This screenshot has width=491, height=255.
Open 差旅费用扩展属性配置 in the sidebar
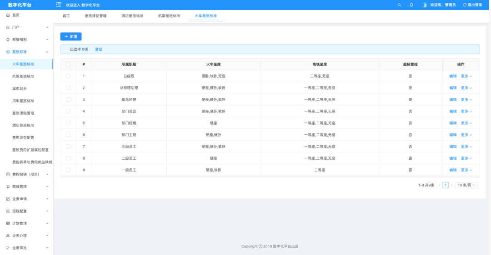pyautogui.click(x=30, y=150)
